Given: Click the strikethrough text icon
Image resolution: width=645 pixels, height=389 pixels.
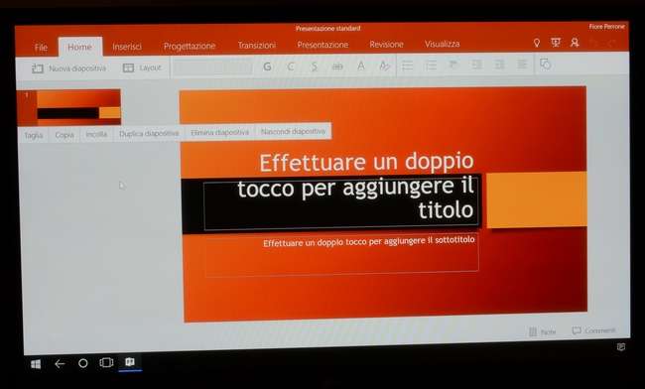Looking at the screenshot, I should click(337, 66).
